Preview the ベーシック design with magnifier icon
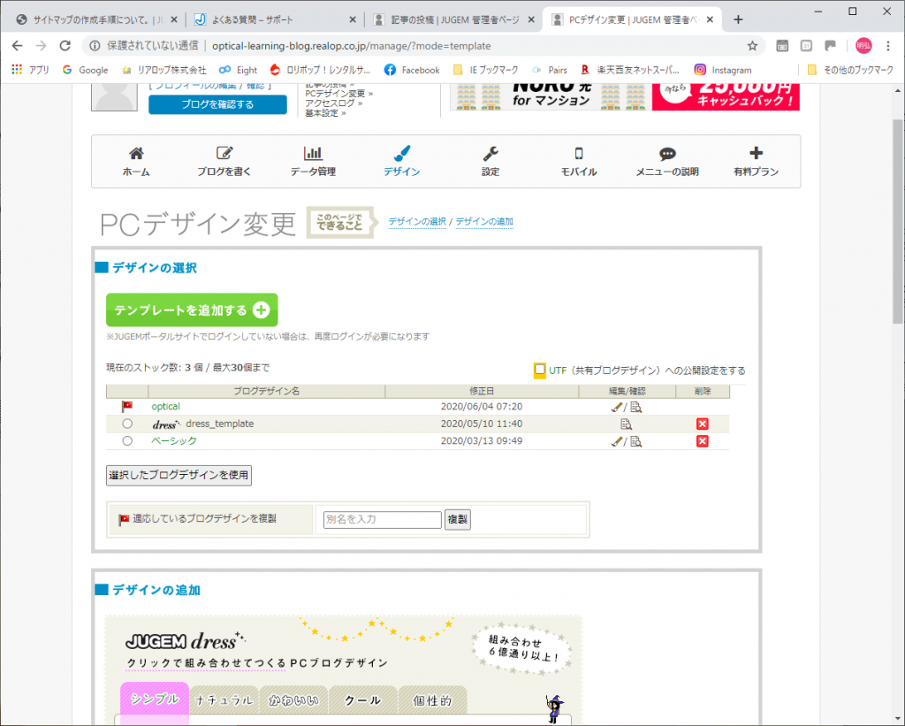 tap(636, 442)
